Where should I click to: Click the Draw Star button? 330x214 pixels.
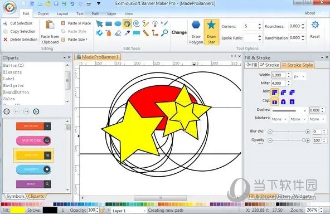point(211,32)
